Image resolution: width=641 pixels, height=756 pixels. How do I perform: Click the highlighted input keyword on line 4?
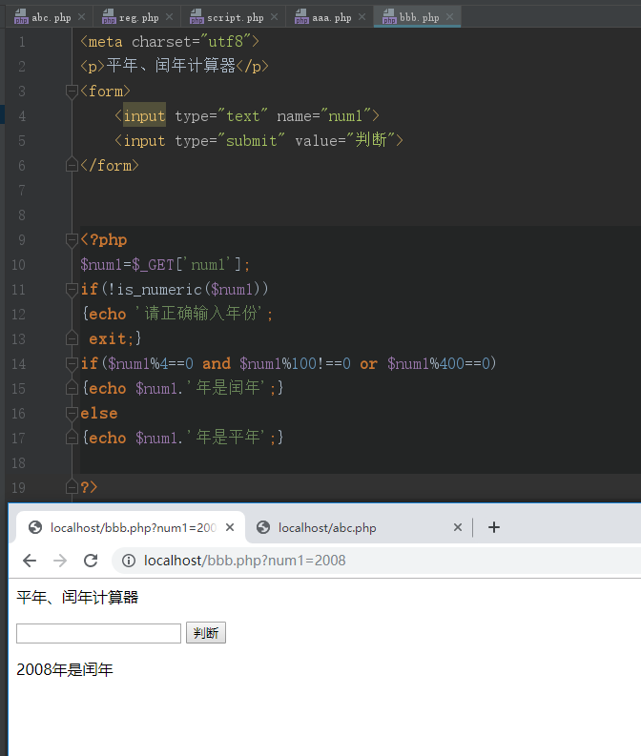click(x=144, y=115)
